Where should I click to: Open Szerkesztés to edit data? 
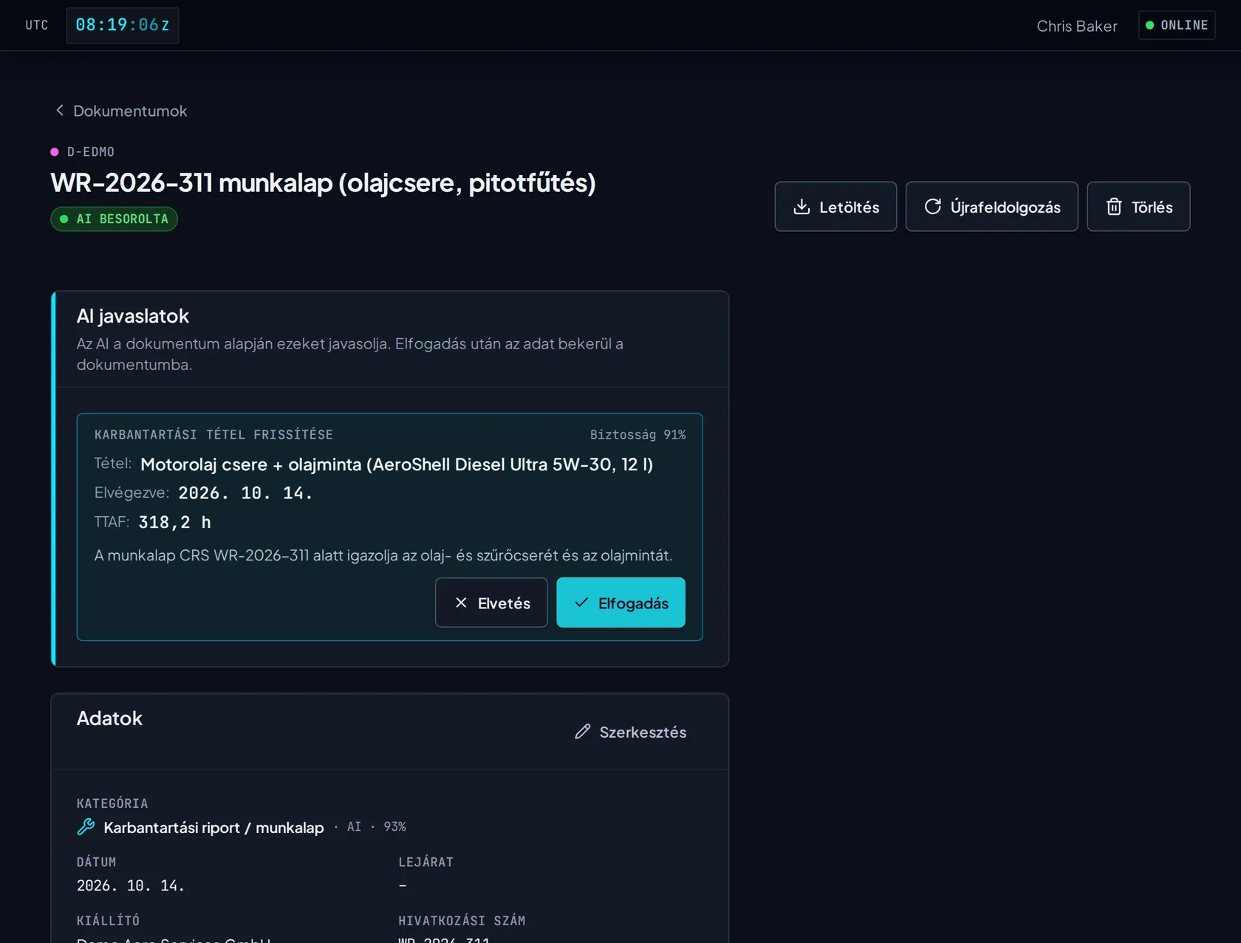pyautogui.click(x=631, y=732)
